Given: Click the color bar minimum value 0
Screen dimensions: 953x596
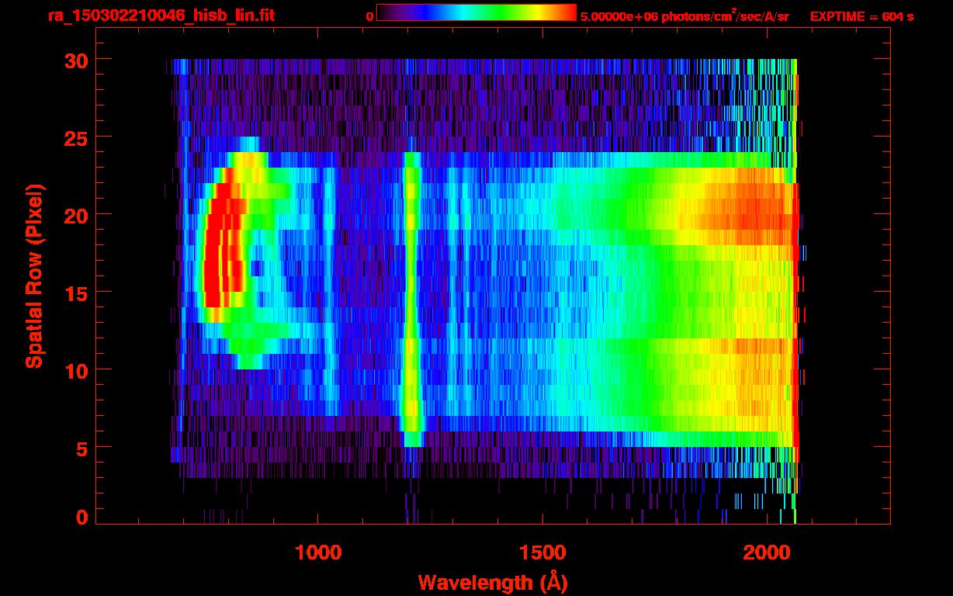Looking at the screenshot, I should point(369,16).
